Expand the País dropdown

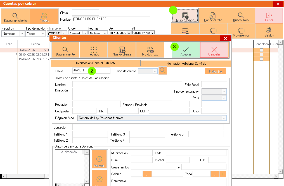(x=224, y=98)
